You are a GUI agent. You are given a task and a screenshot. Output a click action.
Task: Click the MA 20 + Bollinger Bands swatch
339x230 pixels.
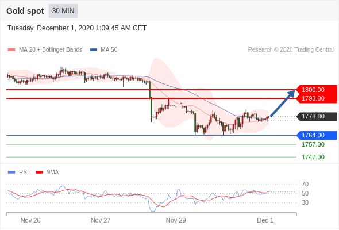coord(11,50)
